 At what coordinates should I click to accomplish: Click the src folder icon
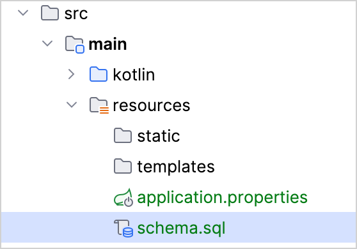[50, 13]
